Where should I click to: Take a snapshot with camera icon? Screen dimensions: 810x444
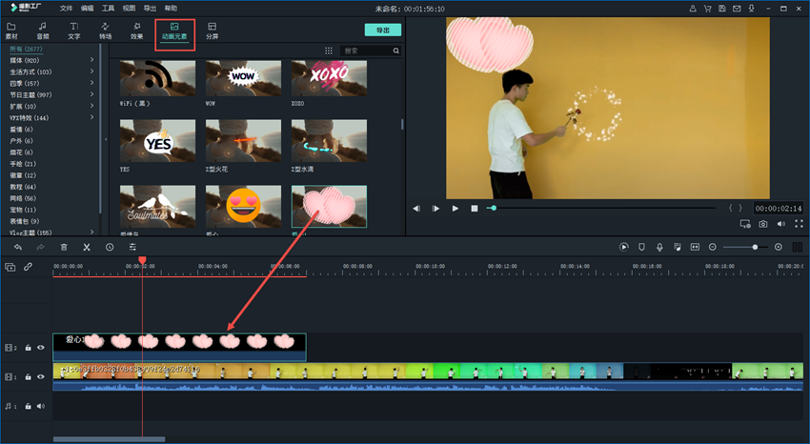[763, 224]
